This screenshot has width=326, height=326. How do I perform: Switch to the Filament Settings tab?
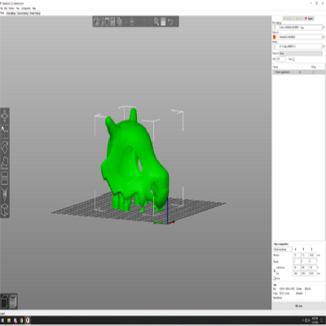(x=23, y=13)
